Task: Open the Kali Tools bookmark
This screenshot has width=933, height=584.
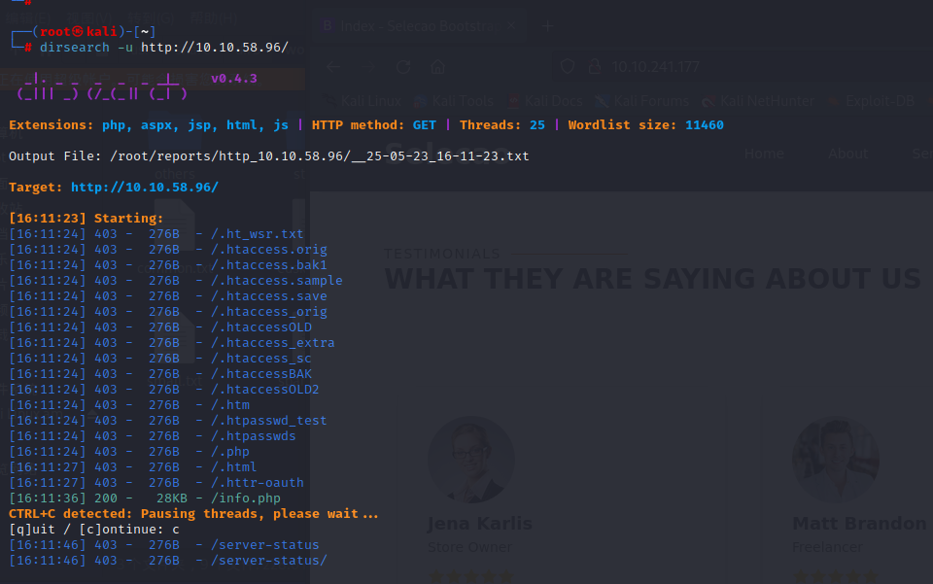Action: tap(455, 100)
